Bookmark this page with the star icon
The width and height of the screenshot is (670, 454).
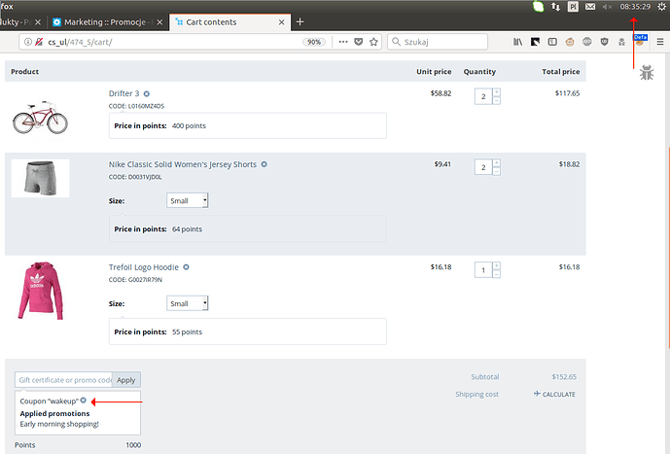click(x=373, y=42)
